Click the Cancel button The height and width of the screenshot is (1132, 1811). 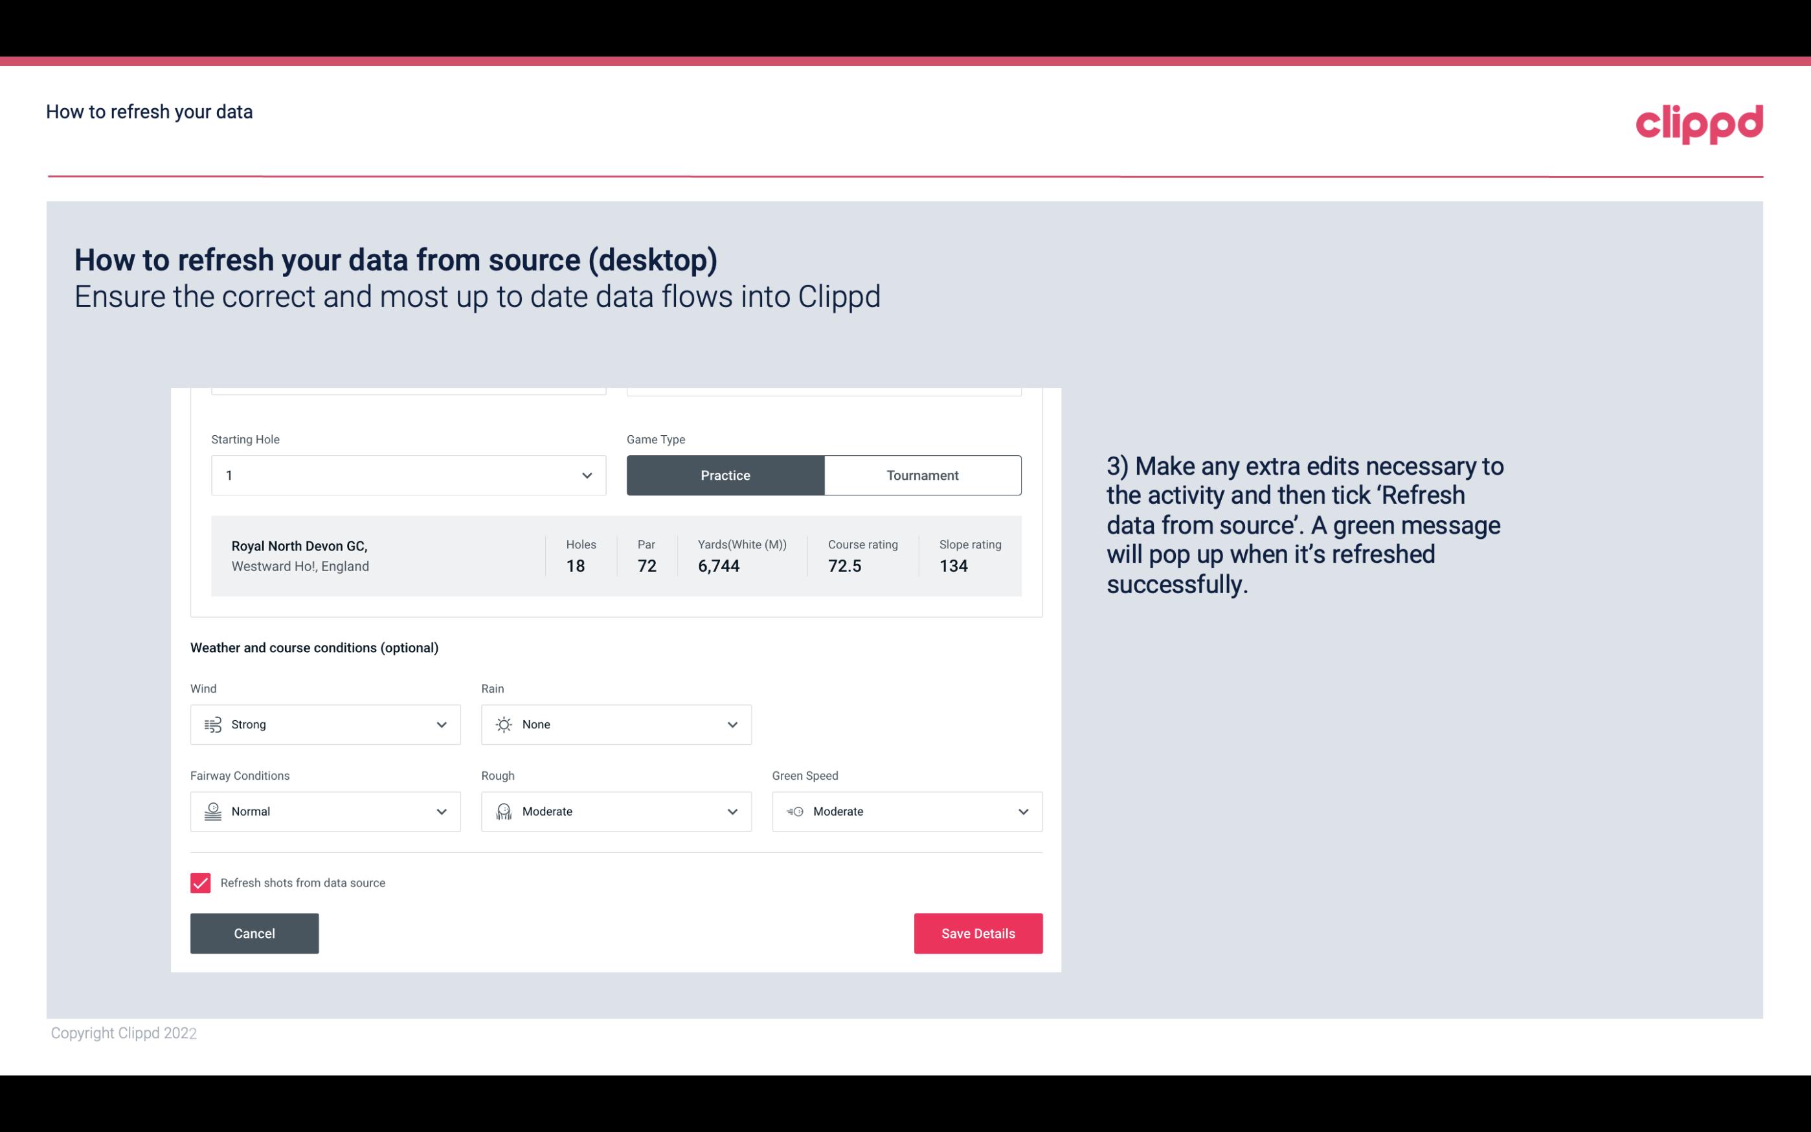pos(254,934)
